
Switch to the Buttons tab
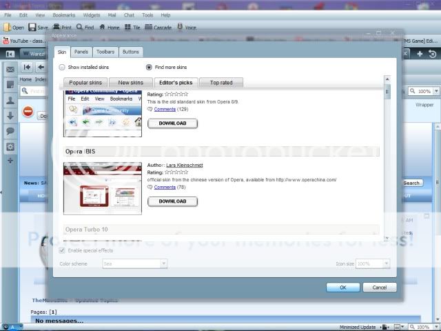(131, 52)
